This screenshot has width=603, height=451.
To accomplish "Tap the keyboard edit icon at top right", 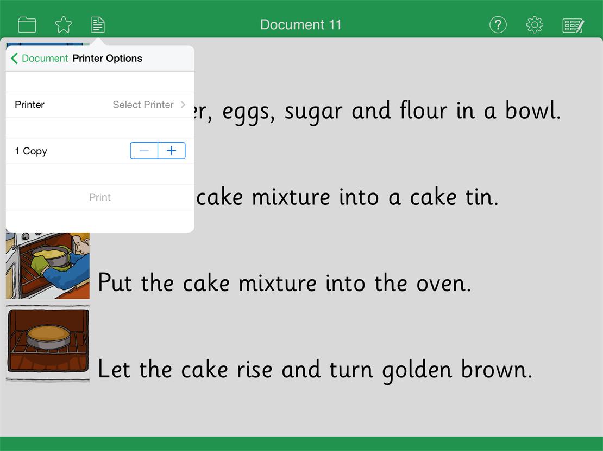I will 573,25.
